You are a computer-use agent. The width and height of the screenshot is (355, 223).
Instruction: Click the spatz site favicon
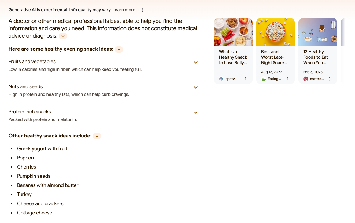pyautogui.click(x=221, y=79)
